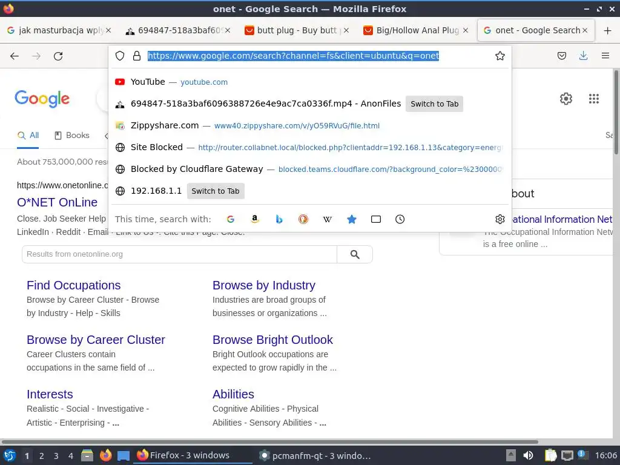Select YouTube suggestion in URL dropdown
The height and width of the screenshot is (465, 620).
pos(310,82)
